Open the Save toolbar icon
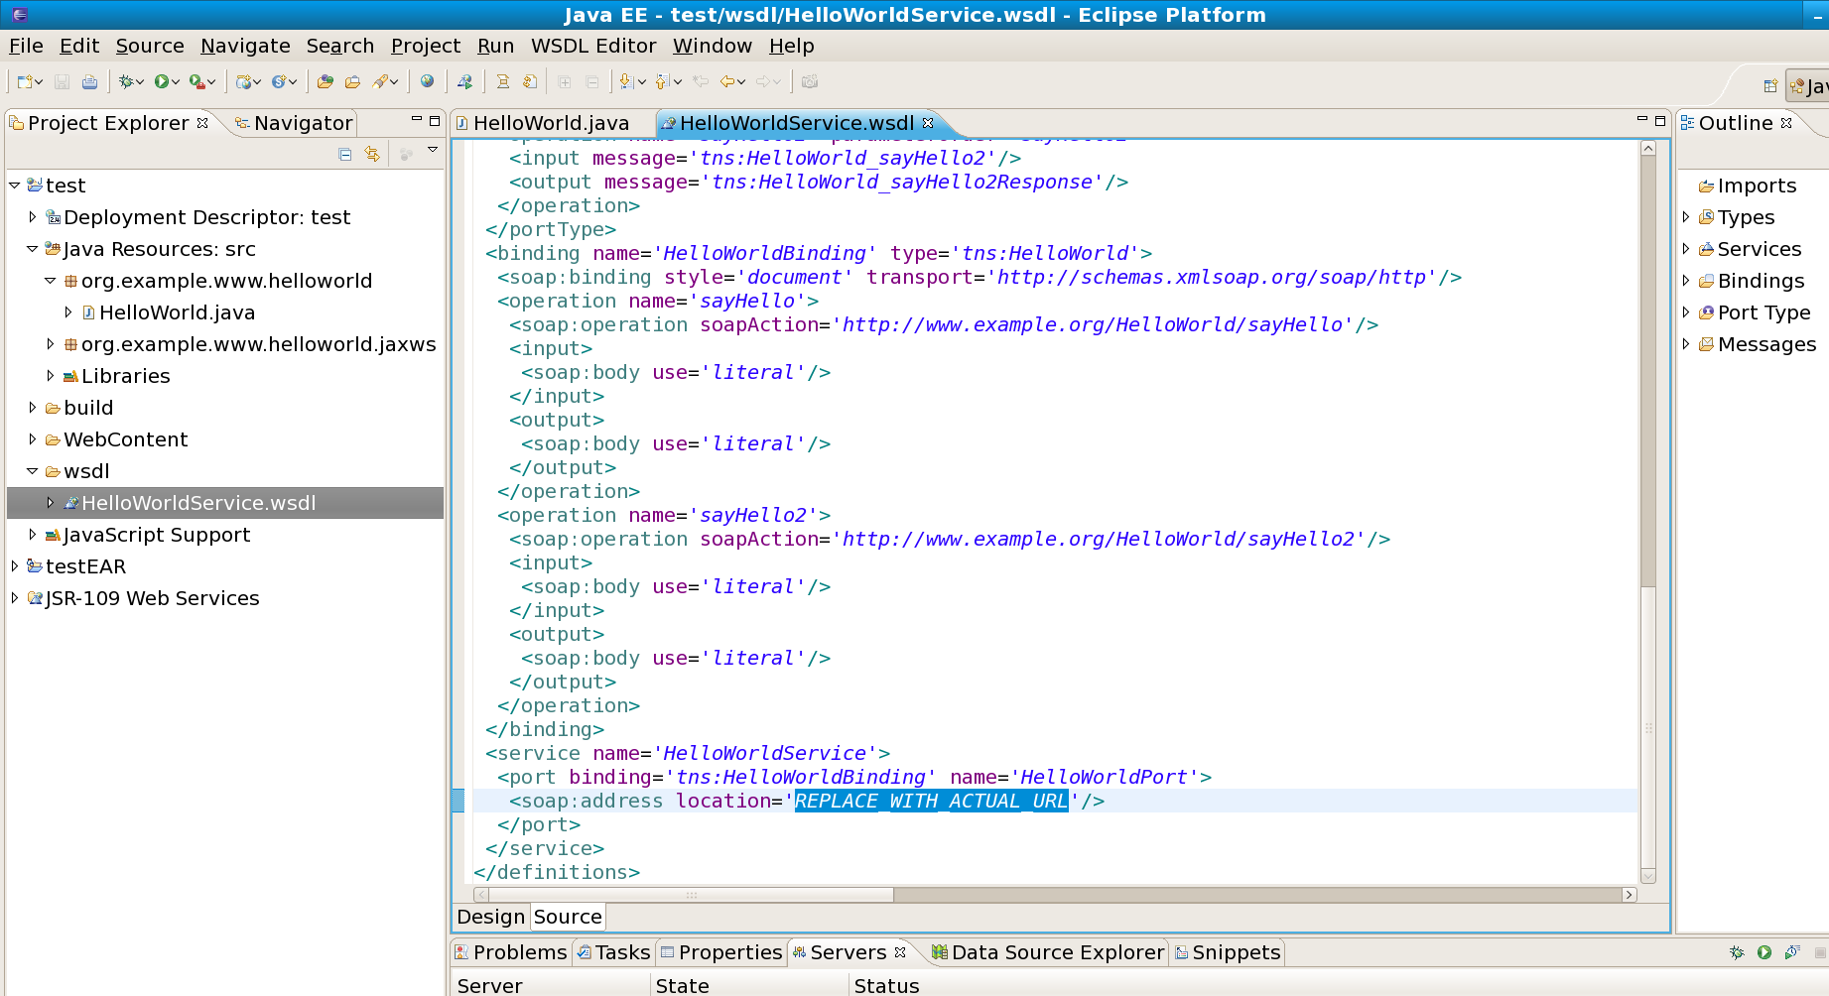Image resolution: width=1829 pixels, height=996 pixels. click(62, 81)
